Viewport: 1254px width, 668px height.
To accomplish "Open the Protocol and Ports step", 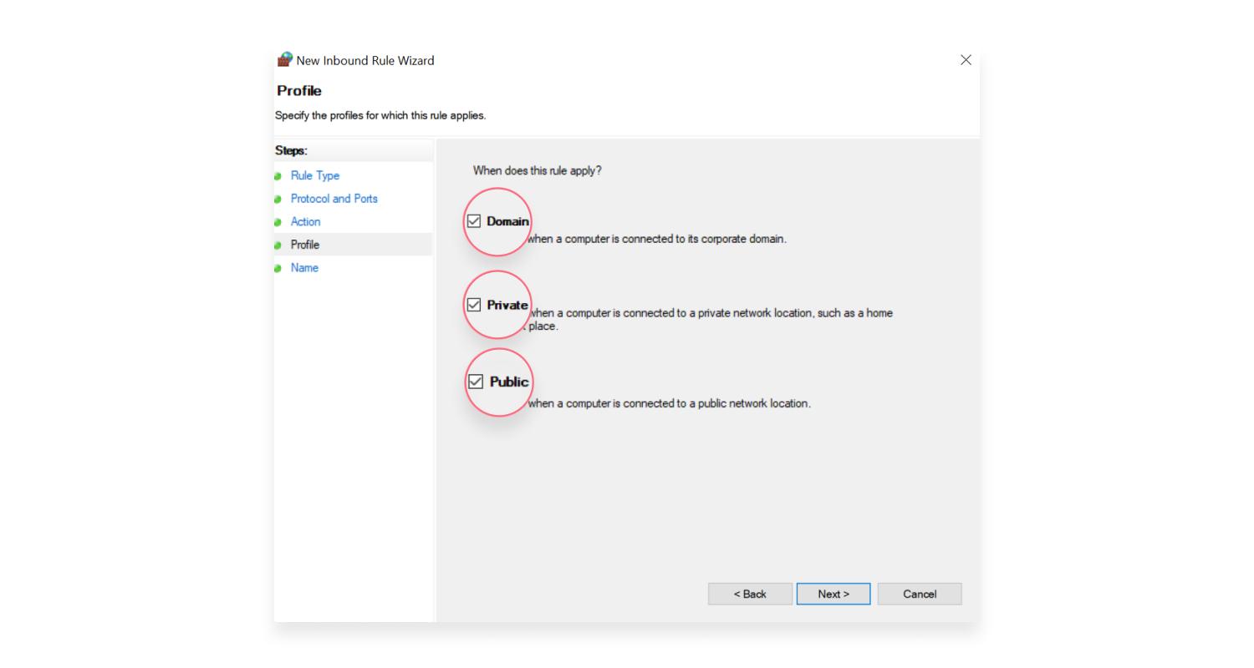I will [x=334, y=199].
